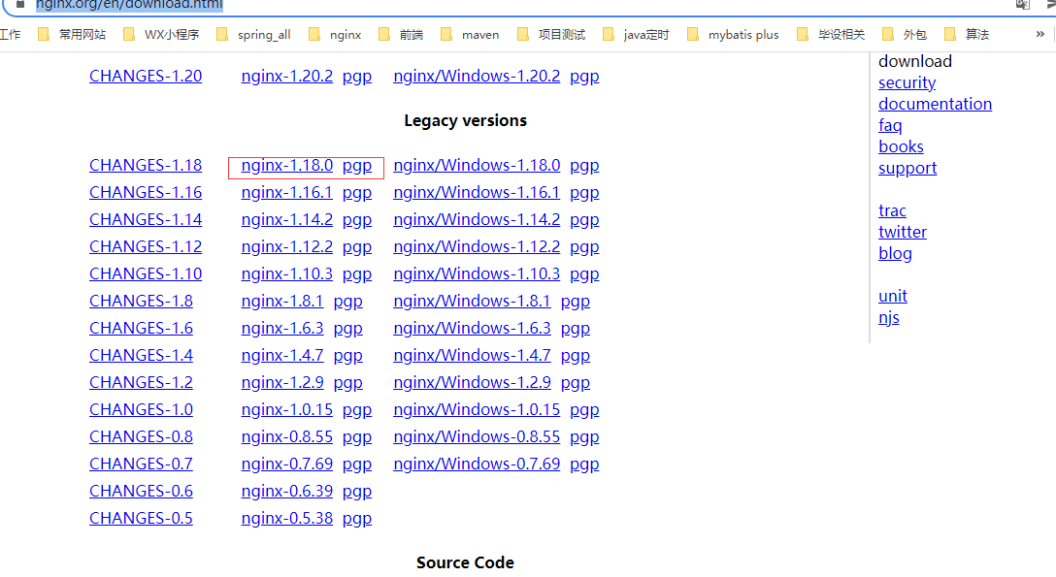Open the trac sidebar link

coord(892,211)
